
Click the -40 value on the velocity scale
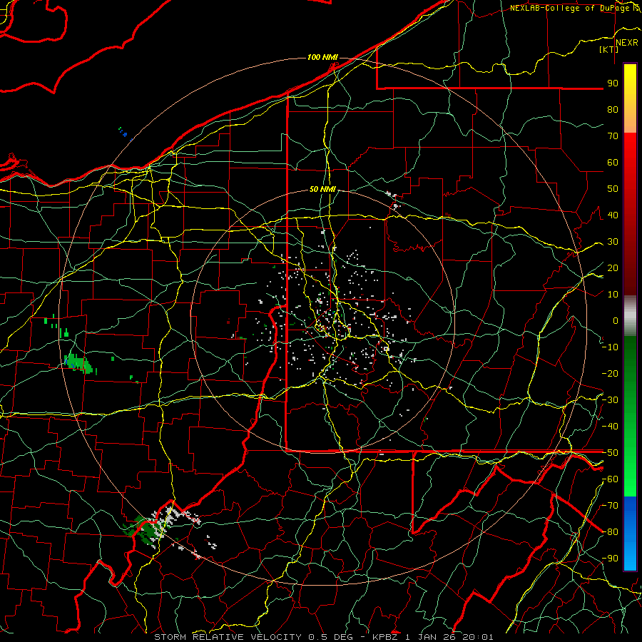click(x=610, y=427)
